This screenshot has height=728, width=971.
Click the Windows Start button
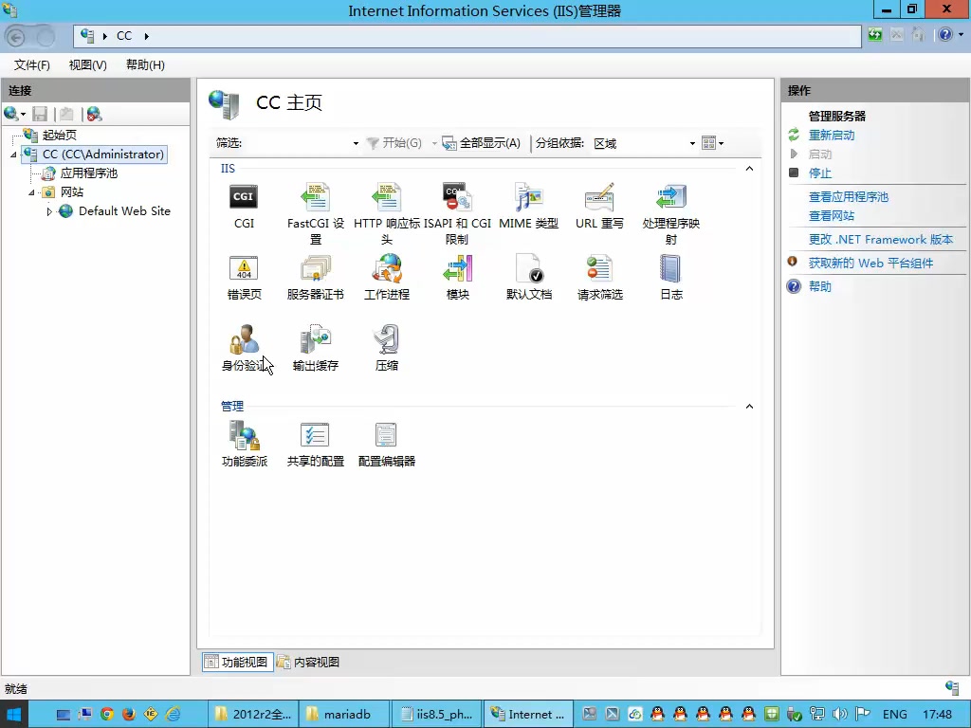coord(13,715)
